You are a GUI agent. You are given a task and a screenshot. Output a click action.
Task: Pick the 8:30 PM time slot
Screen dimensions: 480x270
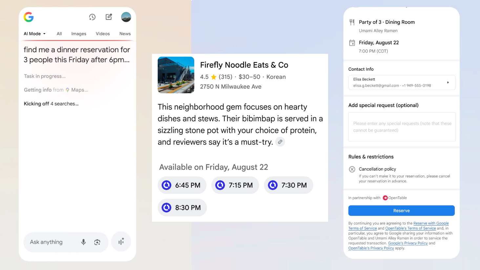click(x=182, y=208)
